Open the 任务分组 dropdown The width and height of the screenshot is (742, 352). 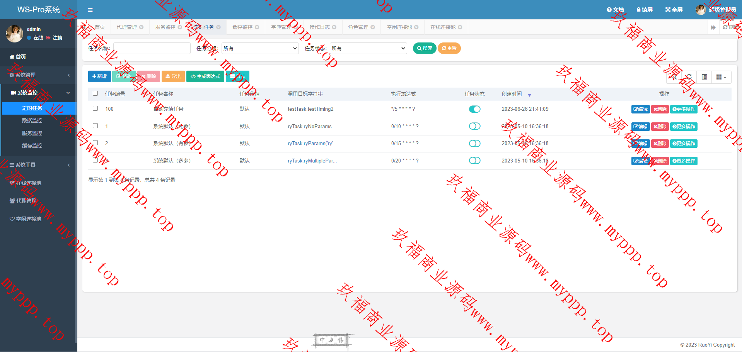pyautogui.click(x=260, y=48)
